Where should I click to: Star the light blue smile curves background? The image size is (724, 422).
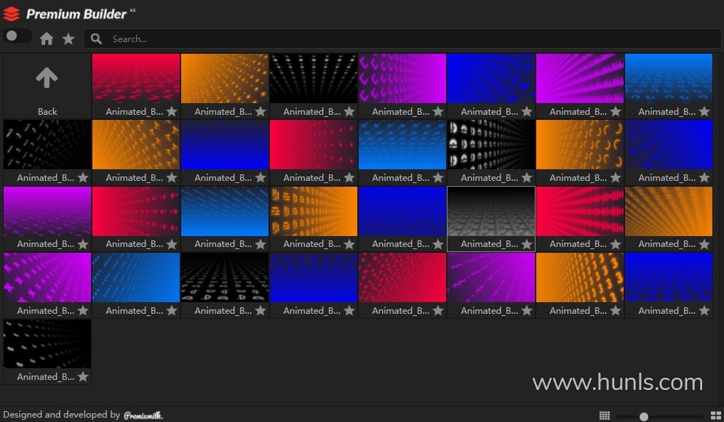(x=704, y=111)
